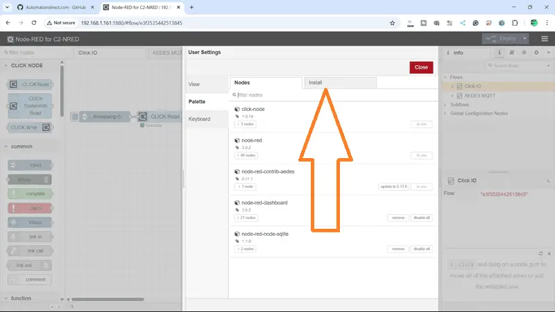Open the Palette settings section

[x=207, y=101]
